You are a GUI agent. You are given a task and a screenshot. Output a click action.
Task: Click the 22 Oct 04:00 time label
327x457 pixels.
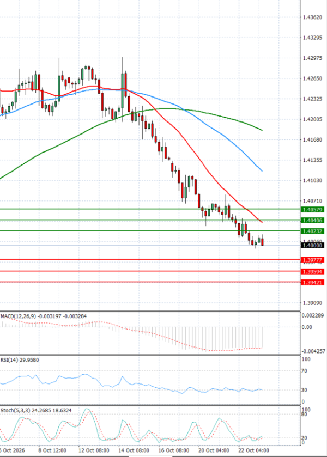pos(253,450)
